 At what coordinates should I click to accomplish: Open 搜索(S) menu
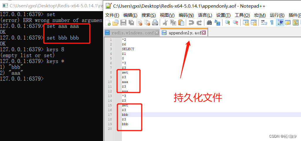pos(149,15)
